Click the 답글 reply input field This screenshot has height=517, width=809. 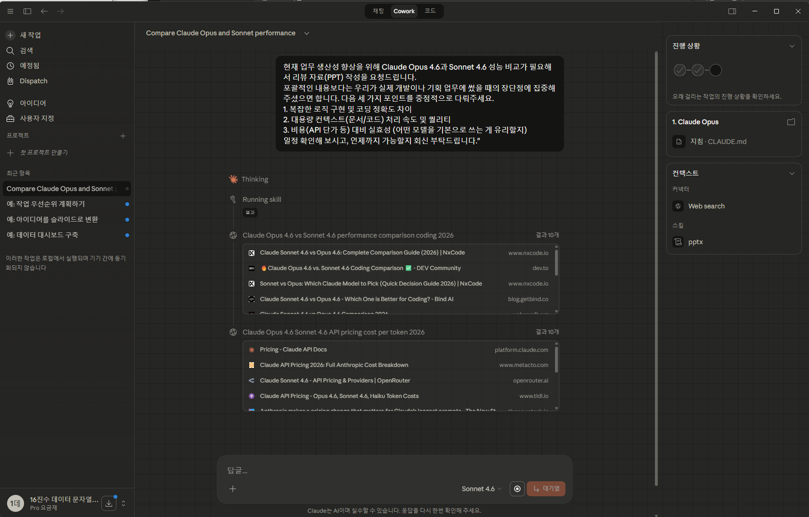[394, 470]
